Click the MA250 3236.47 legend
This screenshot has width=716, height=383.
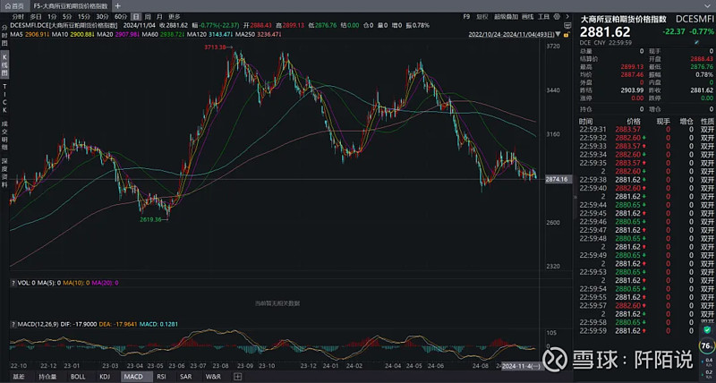click(x=258, y=34)
